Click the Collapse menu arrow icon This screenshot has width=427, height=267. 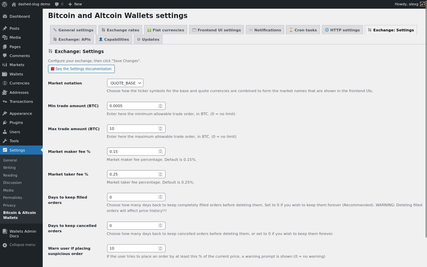point(5,245)
